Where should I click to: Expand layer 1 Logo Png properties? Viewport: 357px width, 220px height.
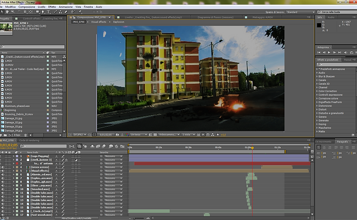(14, 156)
